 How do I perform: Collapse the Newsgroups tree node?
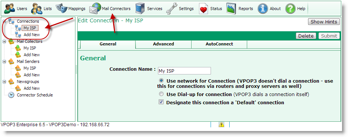[x=4, y=82]
